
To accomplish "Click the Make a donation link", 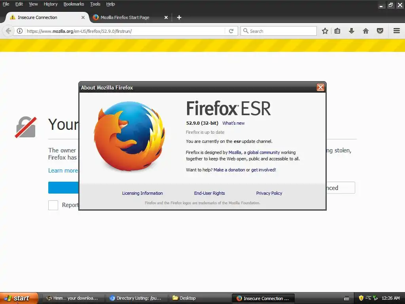I will pyautogui.click(x=229, y=170).
